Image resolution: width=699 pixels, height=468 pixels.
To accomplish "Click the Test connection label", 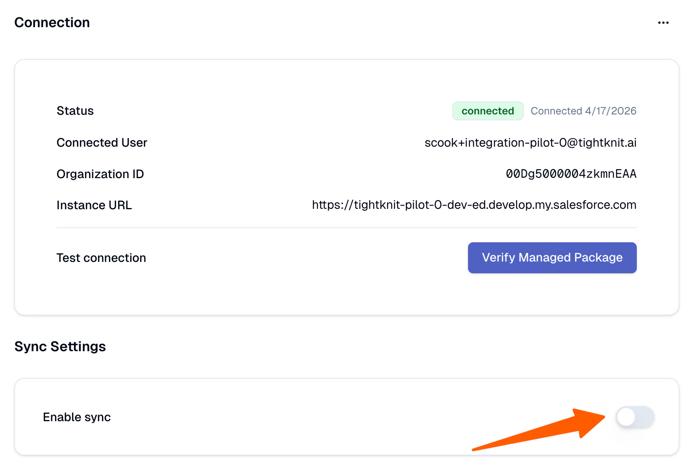I will point(101,258).
